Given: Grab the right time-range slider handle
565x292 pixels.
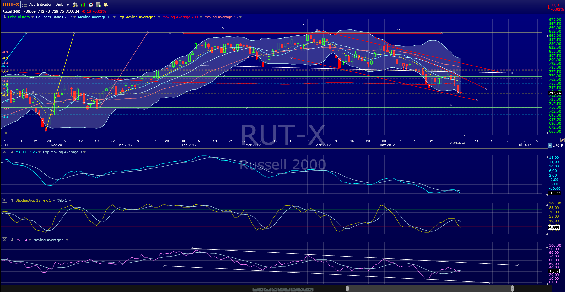Looking at the screenshot, I should pos(512,289).
